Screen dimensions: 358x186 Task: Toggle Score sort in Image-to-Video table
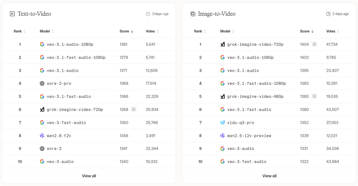[307, 31]
